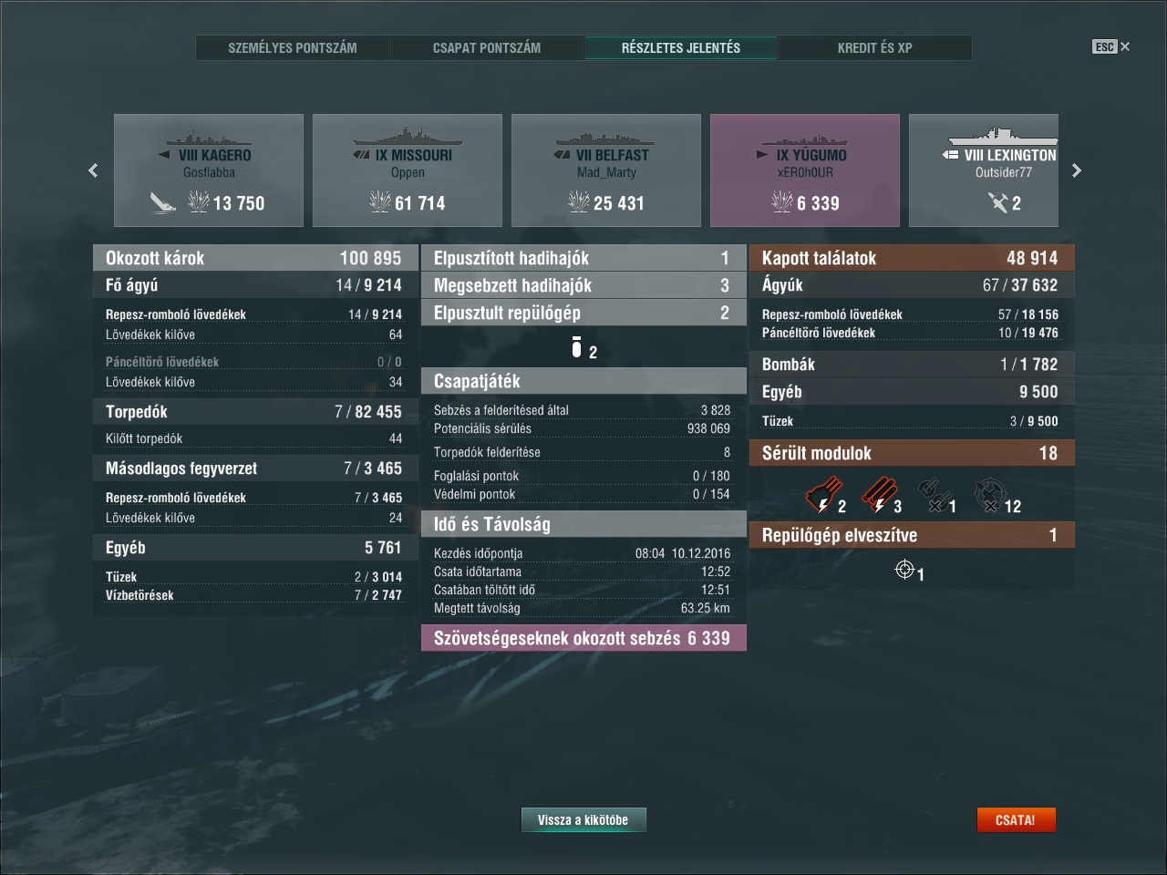This screenshot has width=1167, height=875.
Task: Click damage burst icon on Belfast card
Action: pos(579,201)
